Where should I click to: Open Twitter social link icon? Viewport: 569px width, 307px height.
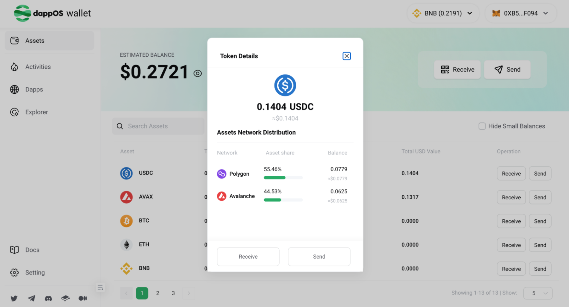point(14,298)
